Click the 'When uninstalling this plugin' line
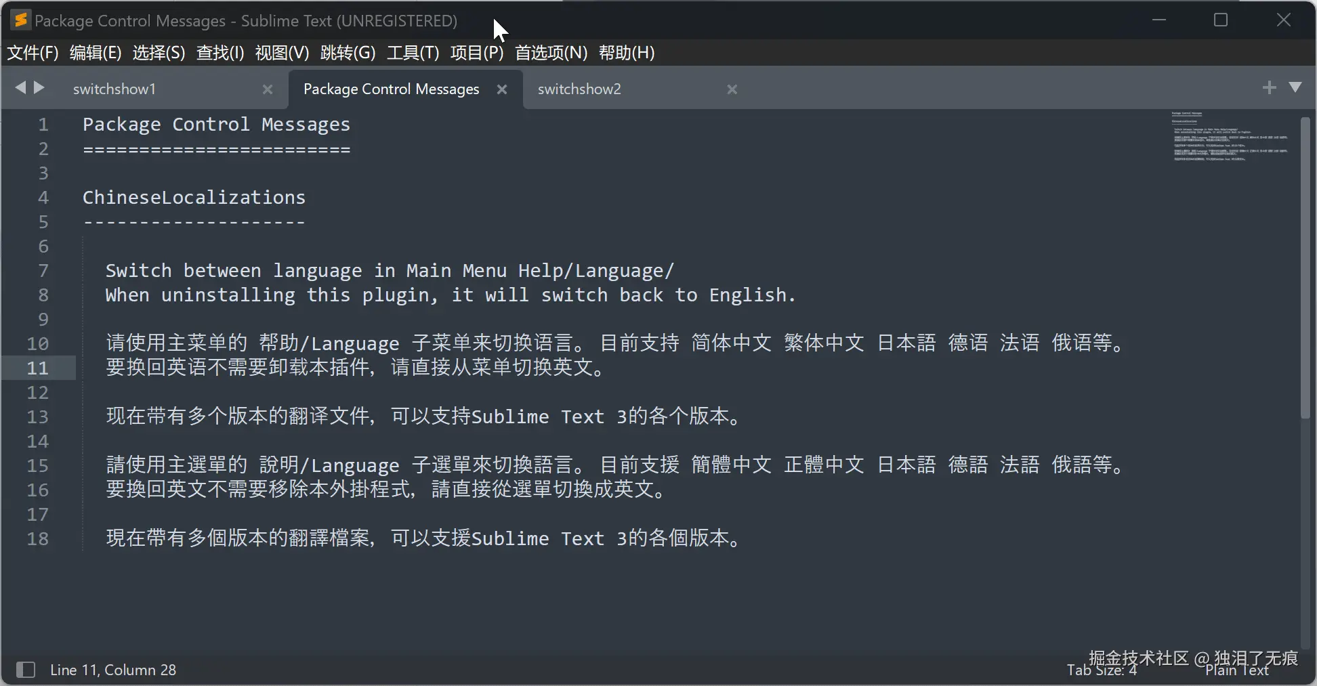 (x=451, y=295)
